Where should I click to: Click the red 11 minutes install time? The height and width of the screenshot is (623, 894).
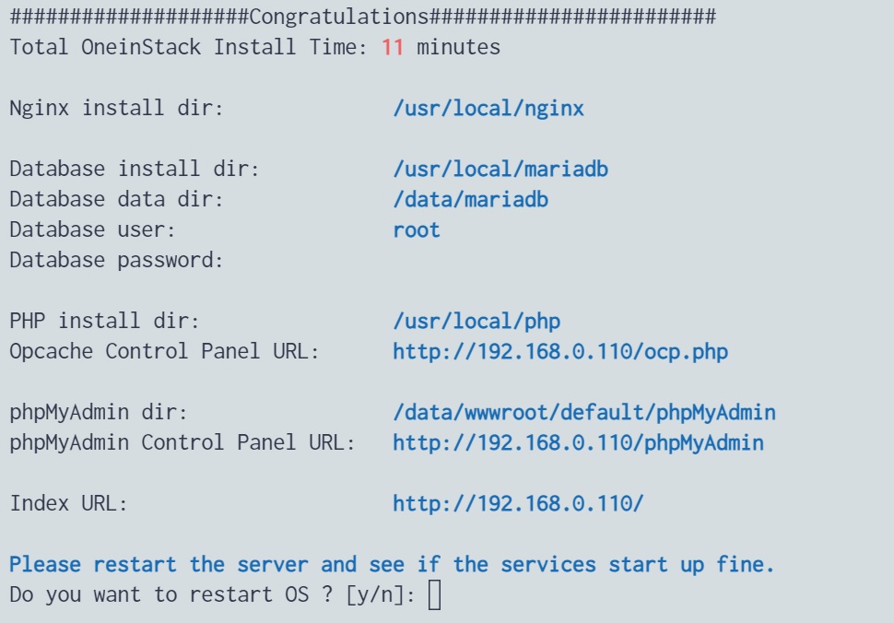pos(393,47)
